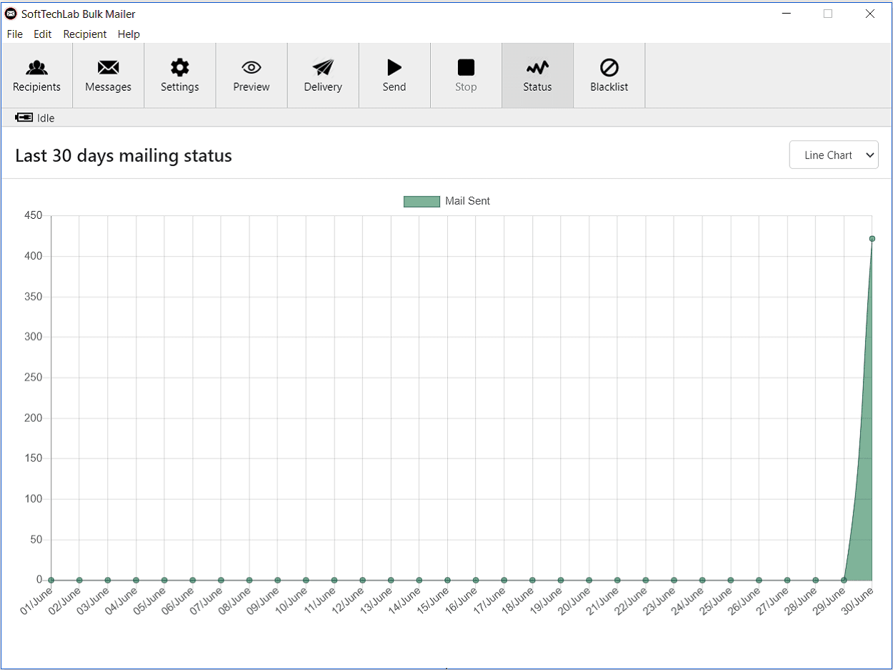Open the Recipients section

coord(36,76)
